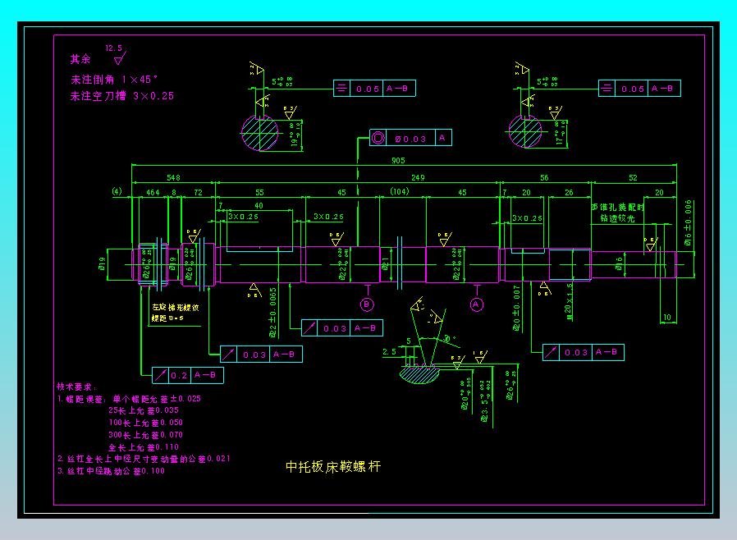Click the runout tolerance frame 0.2 A-B

pos(188,375)
